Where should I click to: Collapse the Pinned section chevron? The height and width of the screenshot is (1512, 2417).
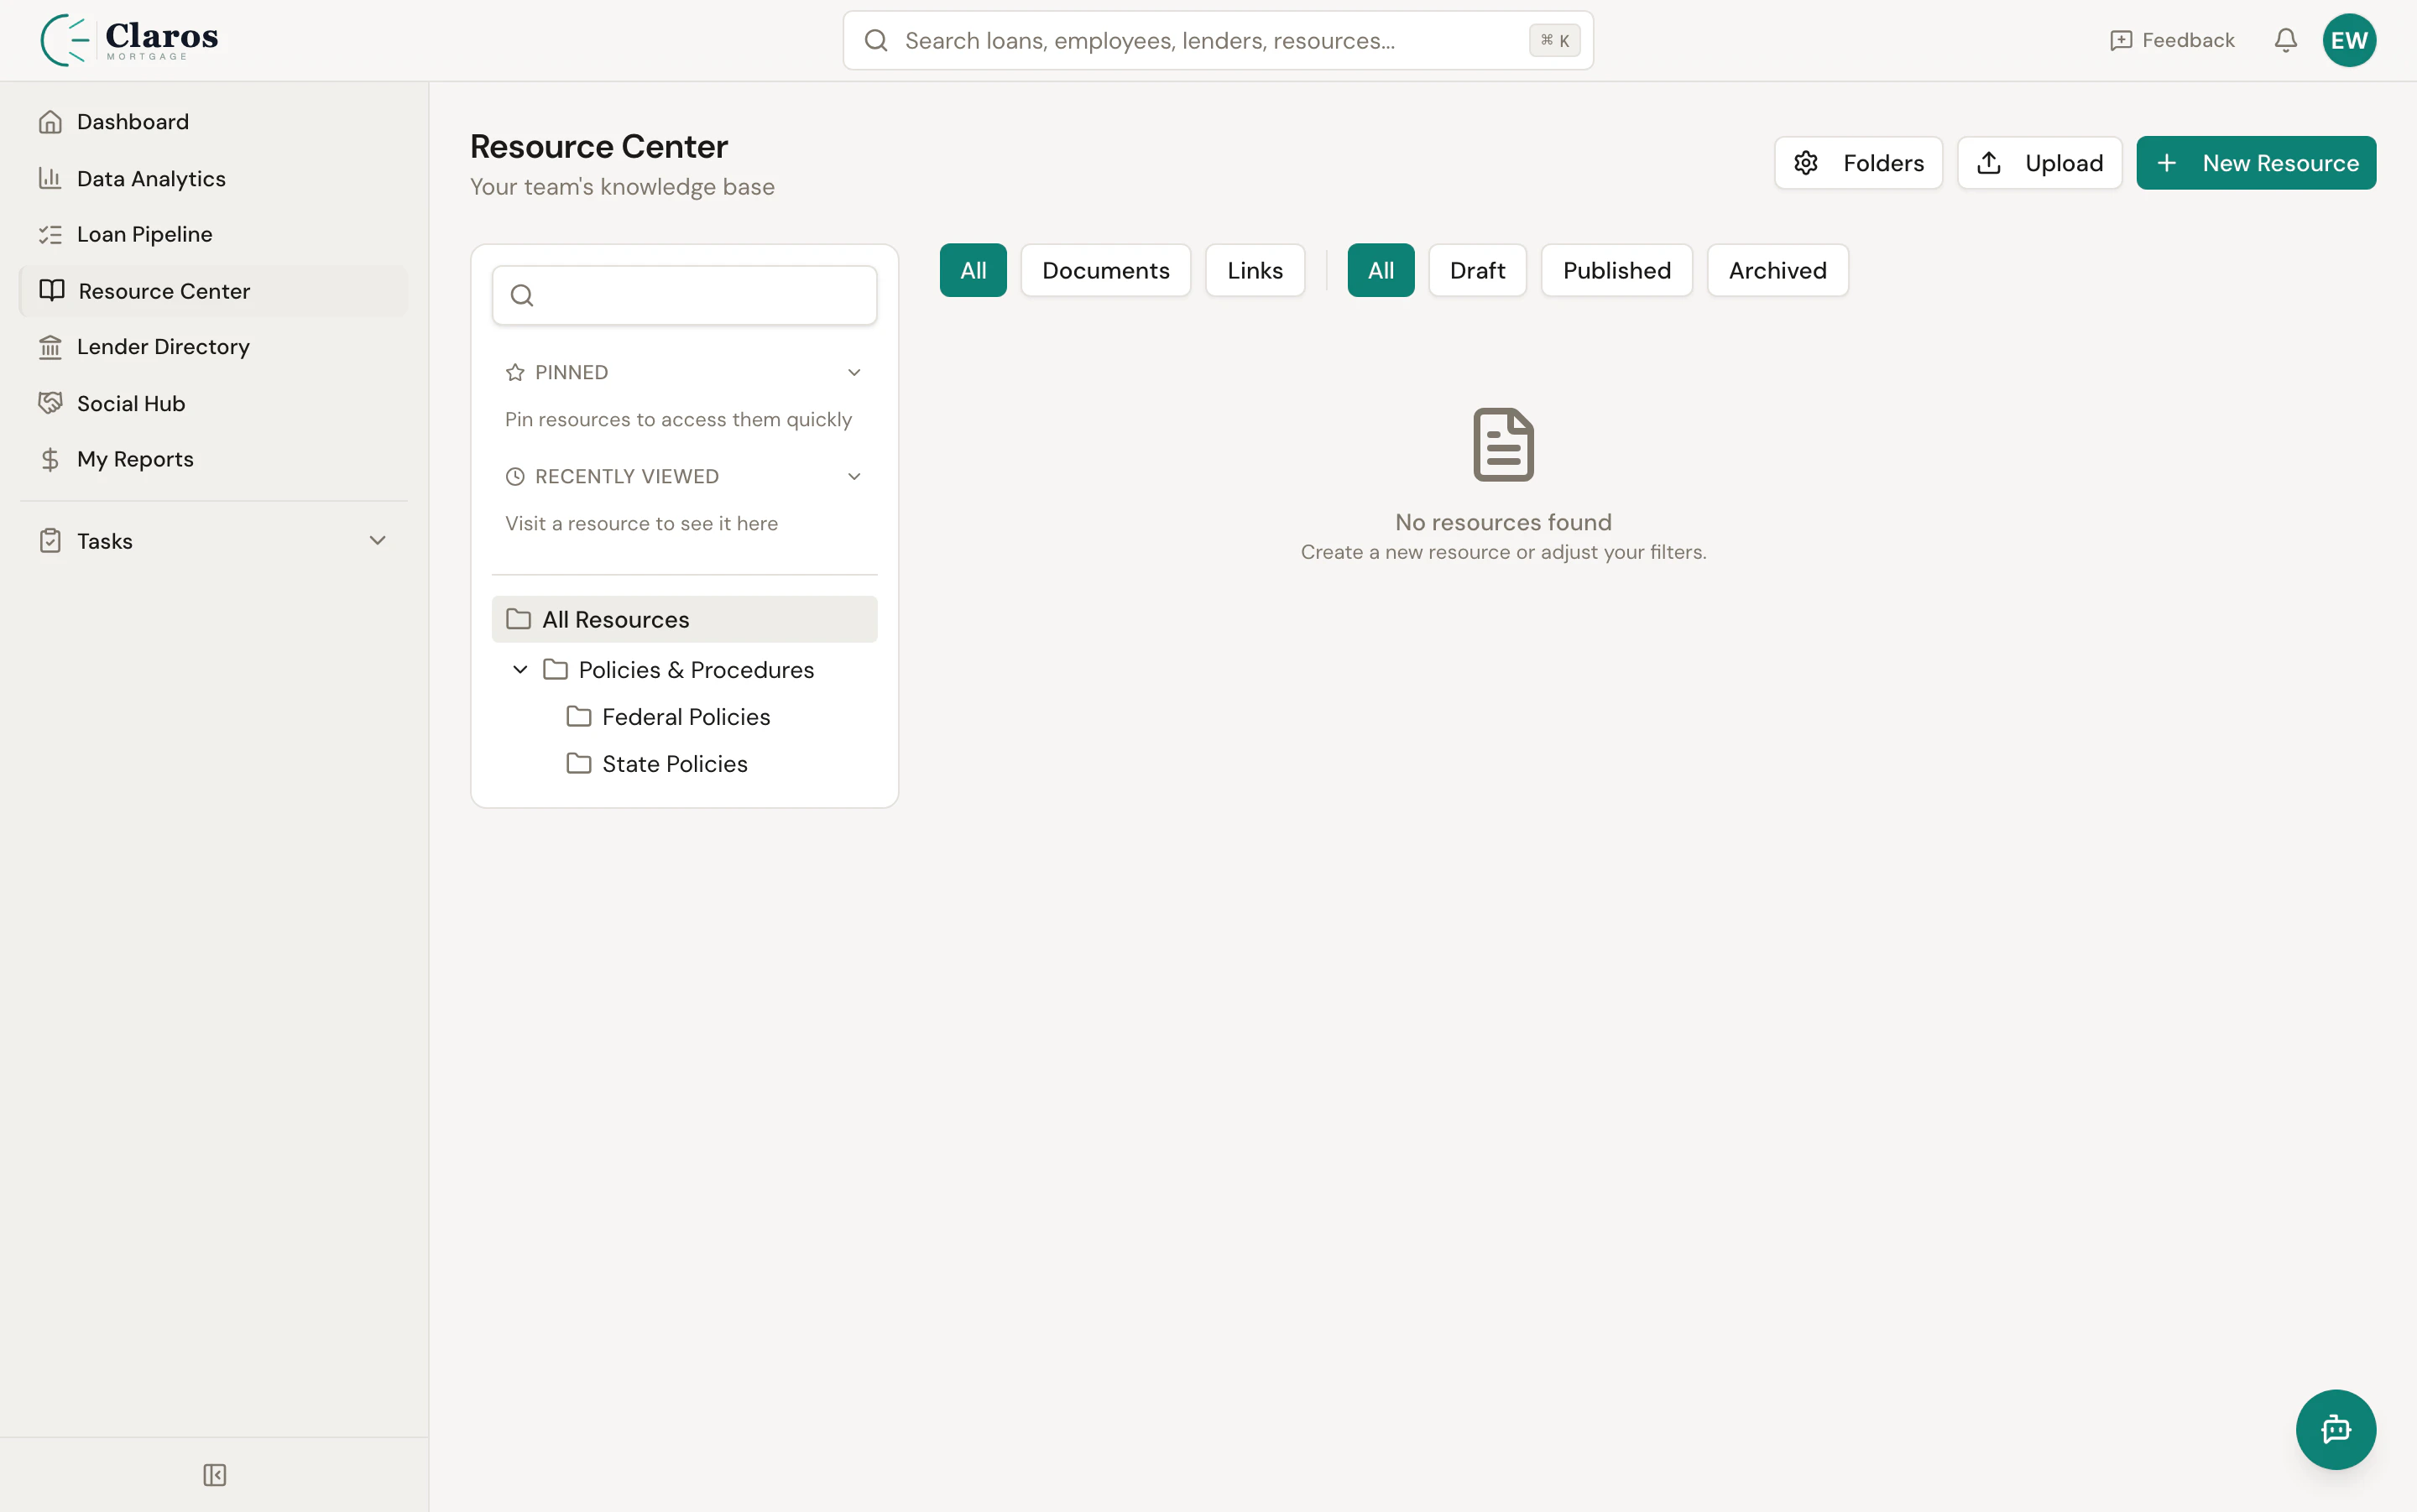coord(853,372)
